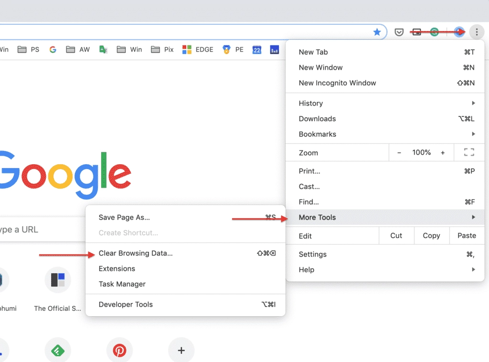Expand the More Tools submenu

[317, 217]
